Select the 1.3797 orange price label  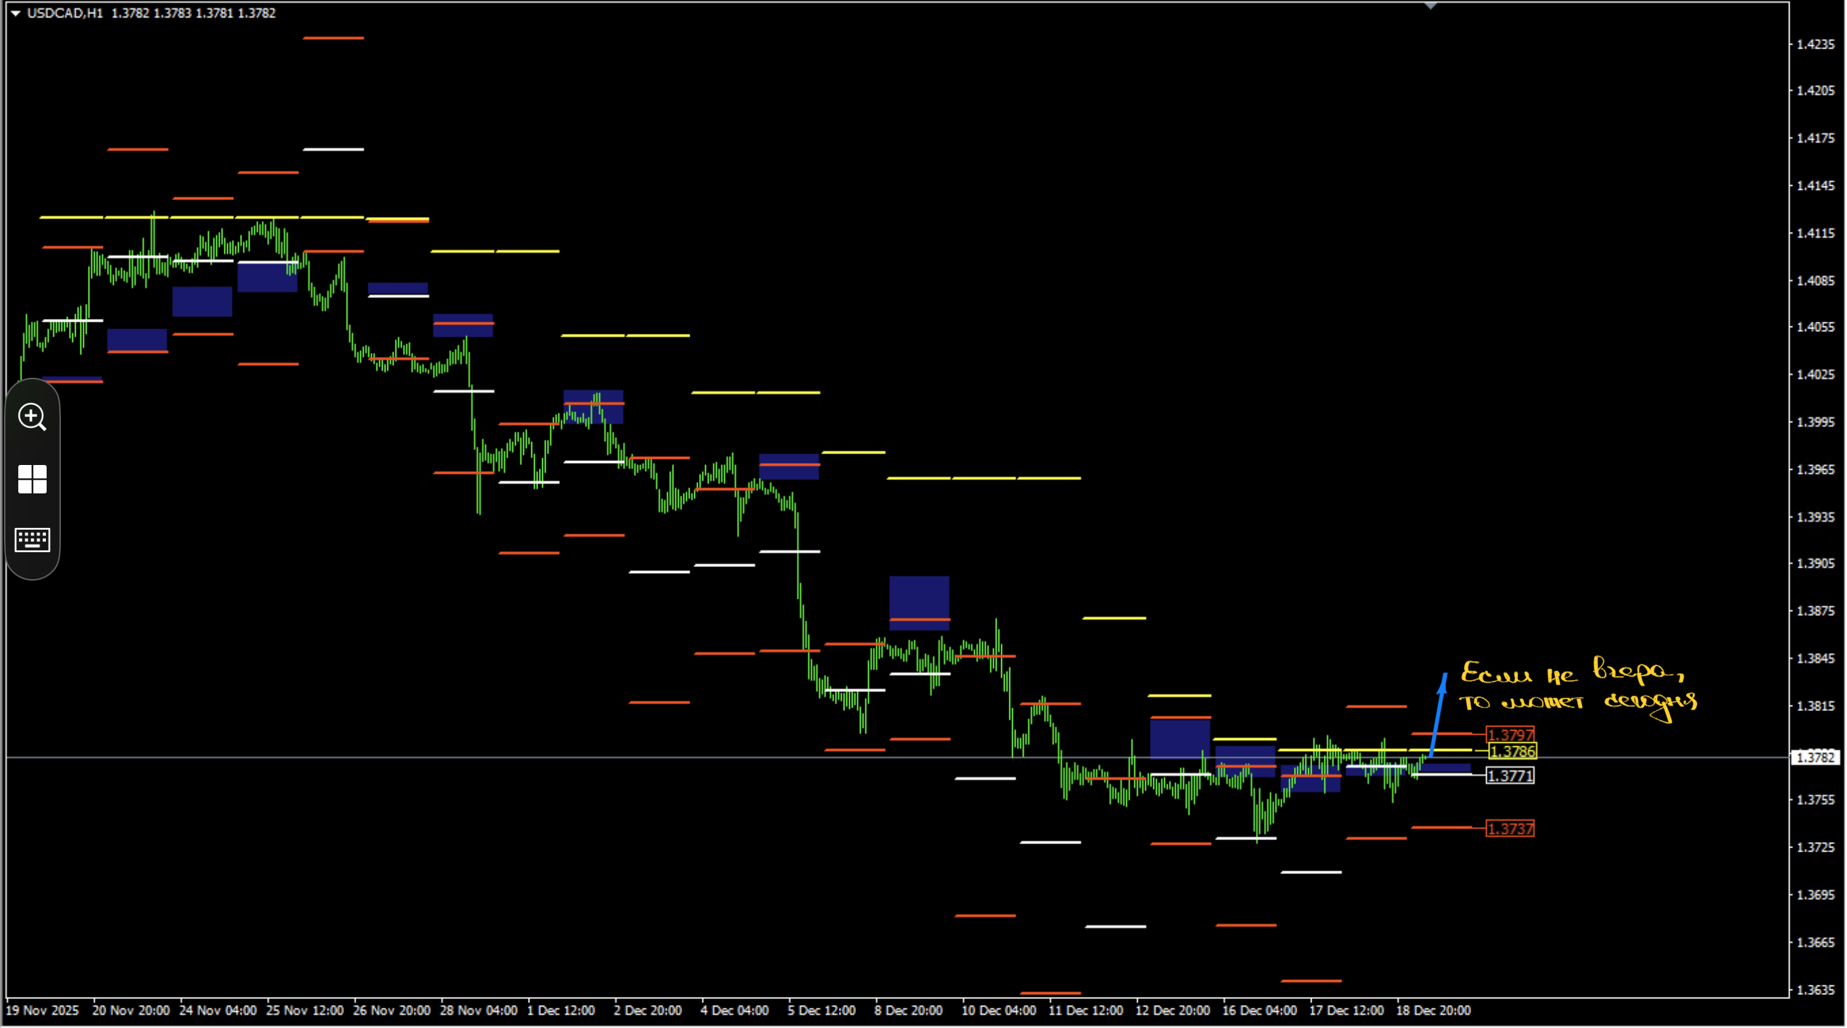(1511, 735)
